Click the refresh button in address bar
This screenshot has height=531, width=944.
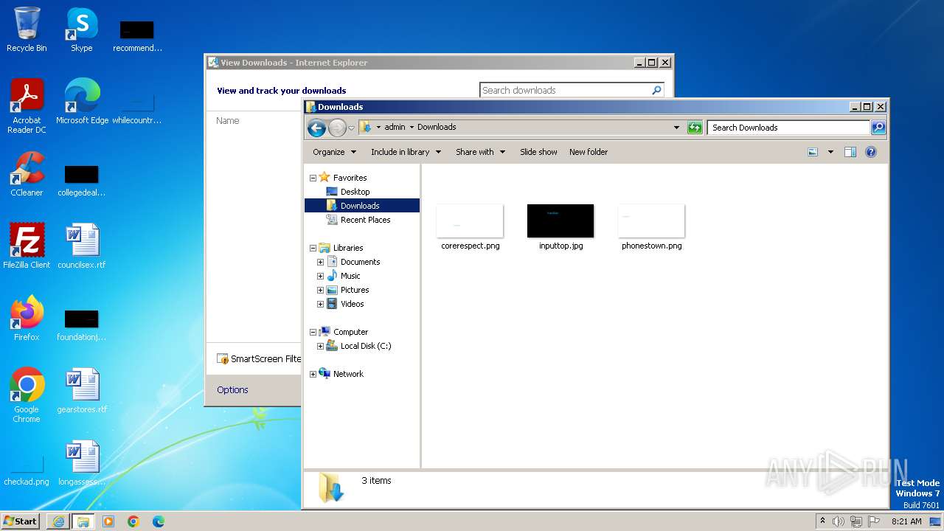click(x=695, y=128)
